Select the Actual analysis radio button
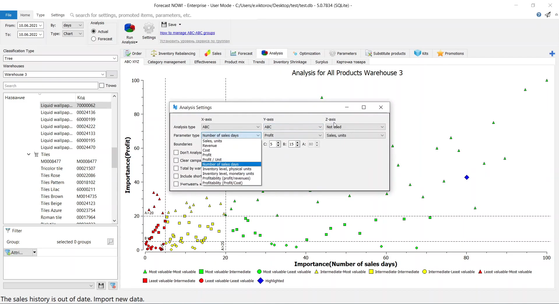The height and width of the screenshot is (304, 559). (94, 31)
